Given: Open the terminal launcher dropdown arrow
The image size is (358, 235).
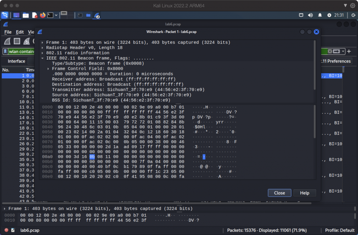Looking at the screenshot, I should tap(56, 15).
